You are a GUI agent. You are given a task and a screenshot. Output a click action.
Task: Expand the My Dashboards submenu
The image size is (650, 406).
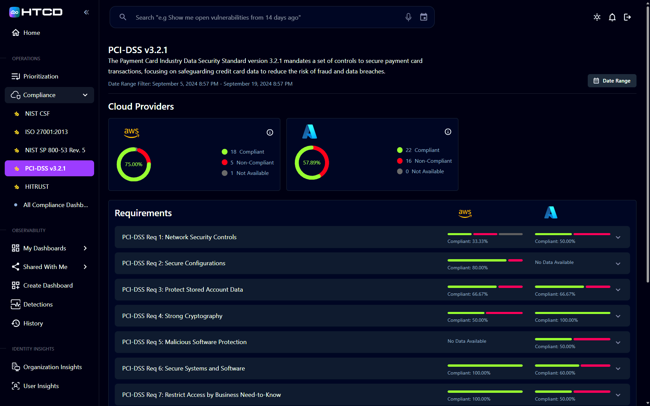click(x=85, y=248)
